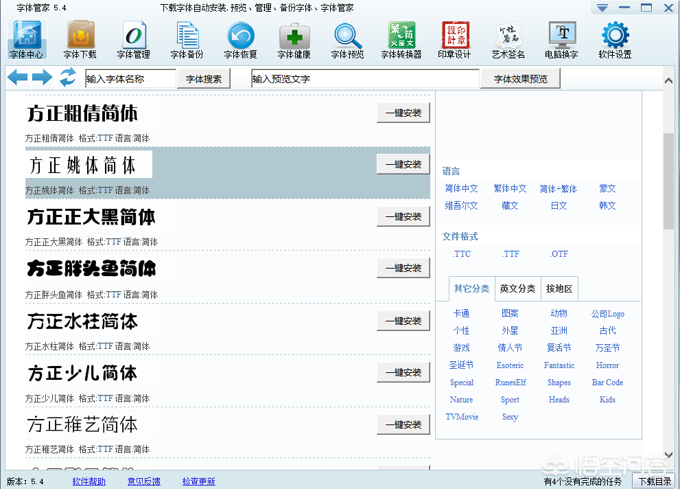Filter by .OTF file format

[559, 254]
